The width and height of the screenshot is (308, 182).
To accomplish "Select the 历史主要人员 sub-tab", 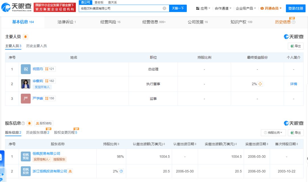I will (x=36, y=46).
